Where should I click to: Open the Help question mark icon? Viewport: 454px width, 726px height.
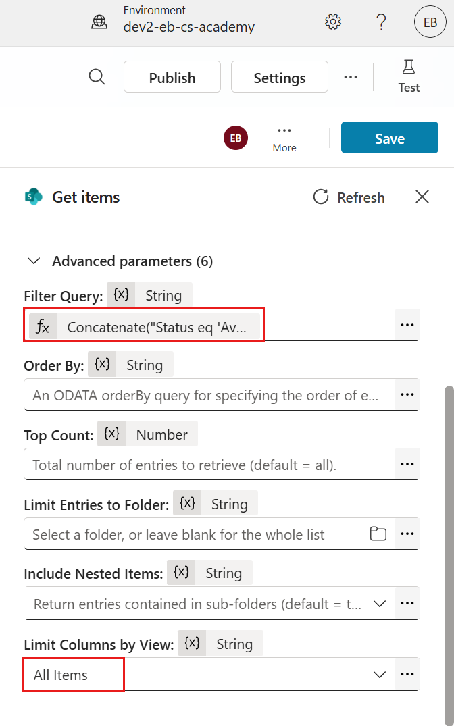(381, 22)
